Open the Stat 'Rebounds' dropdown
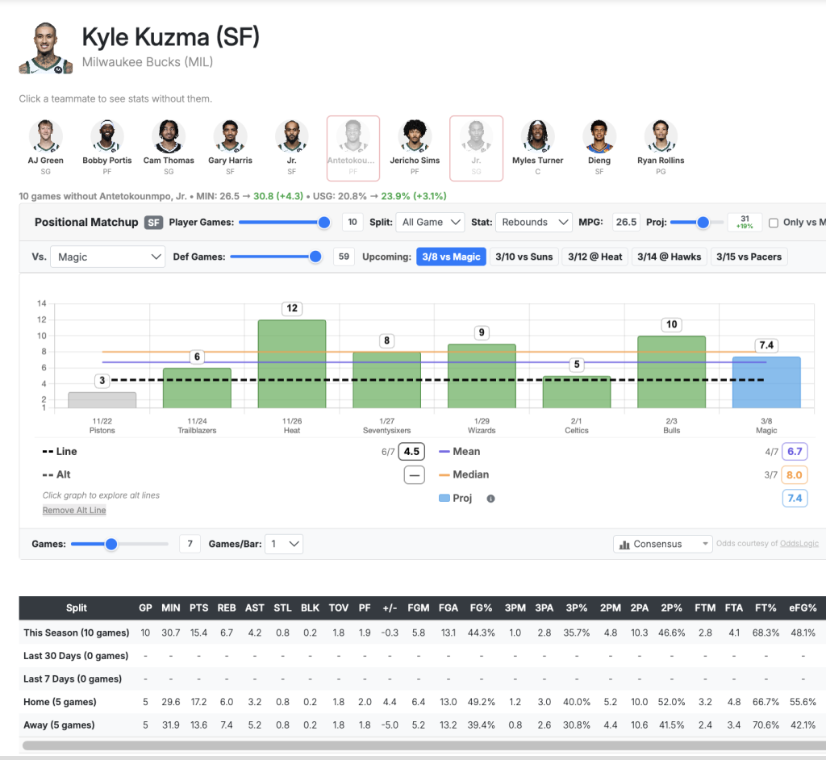Image resolution: width=826 pixels, height=760 pixels. 533,222
